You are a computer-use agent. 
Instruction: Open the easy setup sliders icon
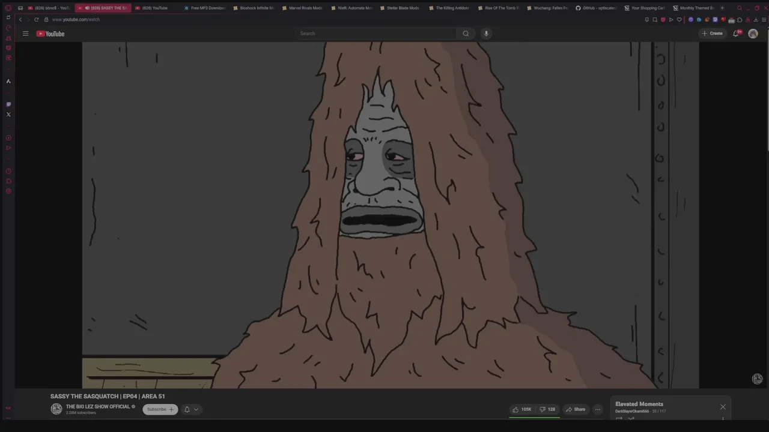pos(764,20)
